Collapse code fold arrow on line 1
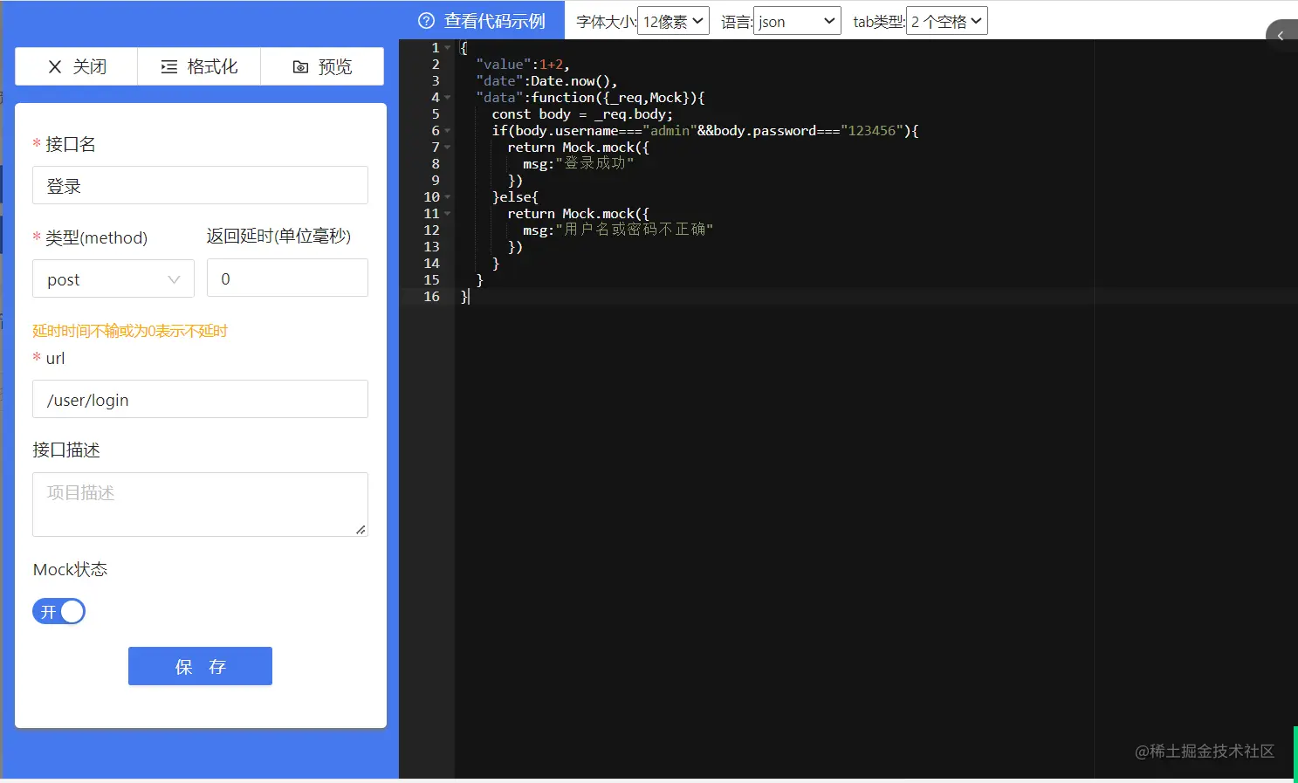 click(x=448, y=48)
